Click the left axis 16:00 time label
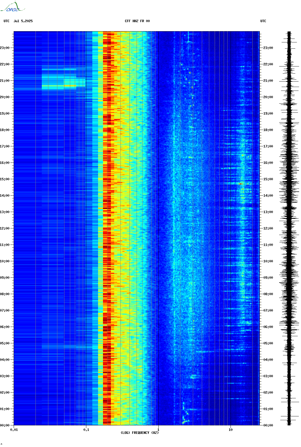Viewport: 301px width, 447px height. pos(5,163)
